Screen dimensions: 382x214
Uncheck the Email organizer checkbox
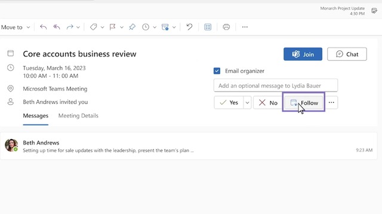tap(217, 71)
